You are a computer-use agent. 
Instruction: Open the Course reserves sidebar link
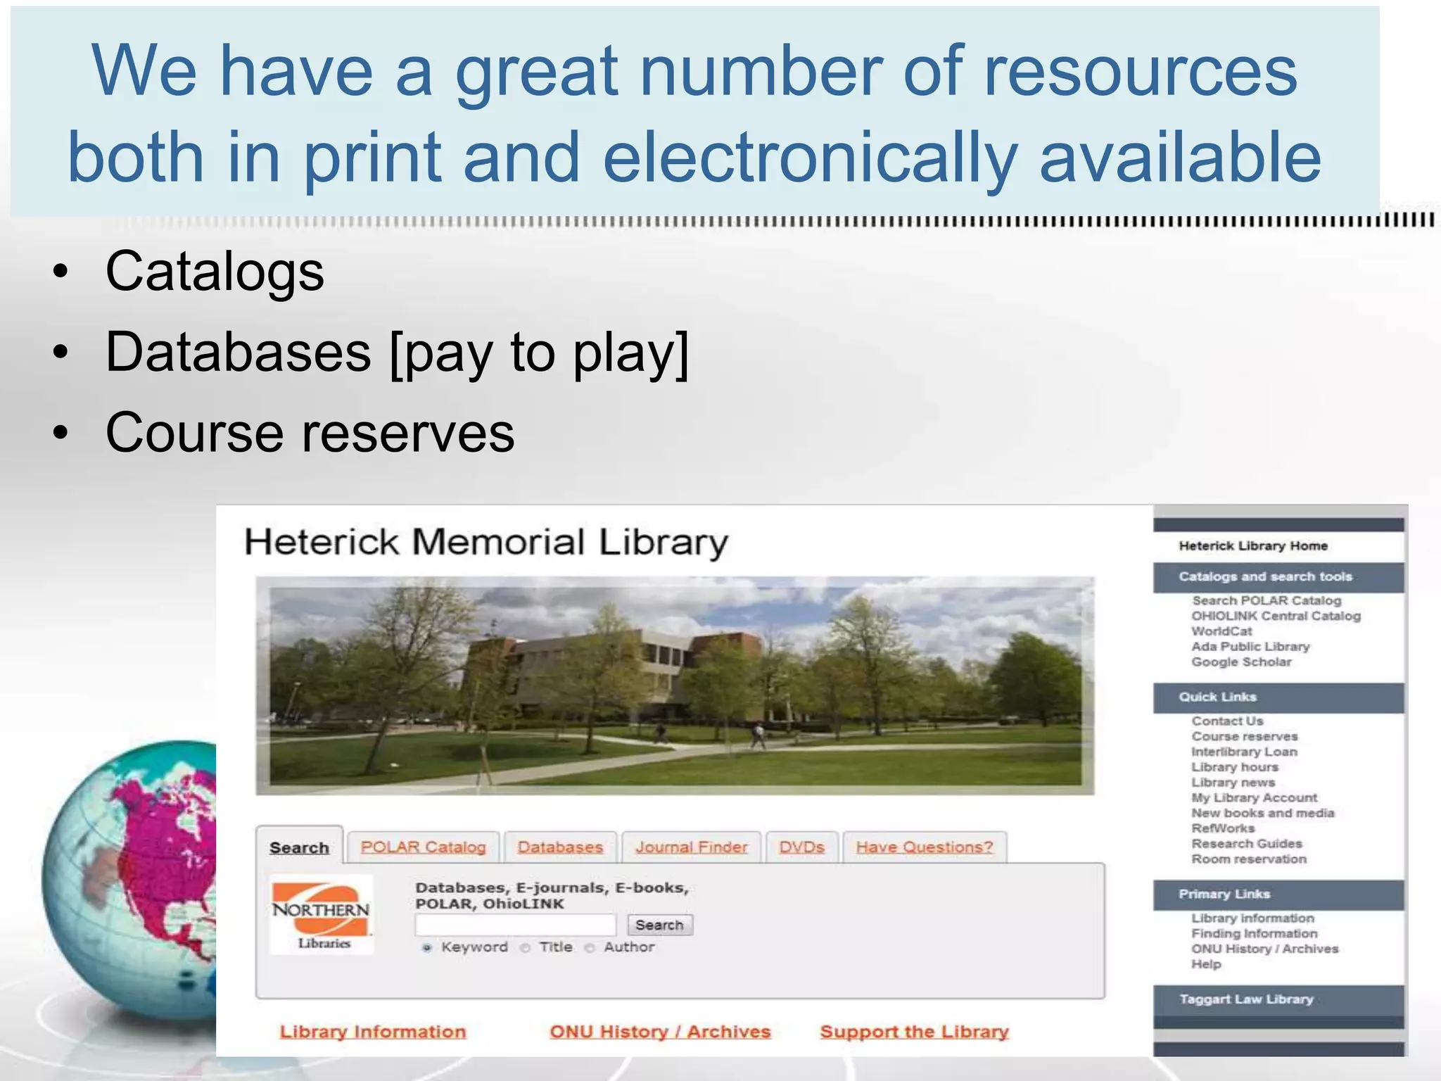(1244, 736)
